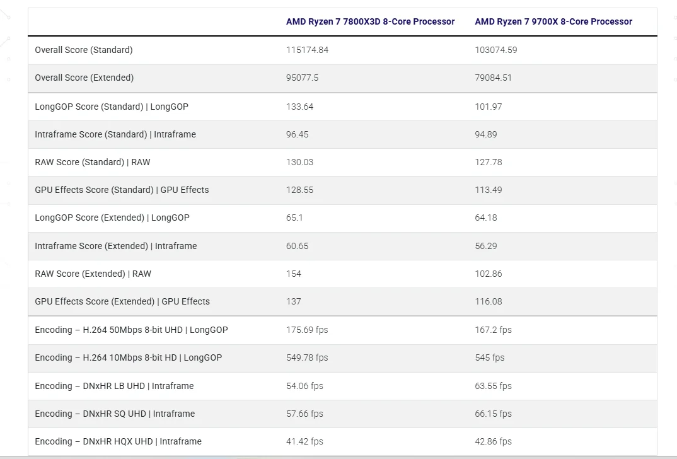
Task: Click the 115174.84 overall standard score value
Action: (307, 50)
